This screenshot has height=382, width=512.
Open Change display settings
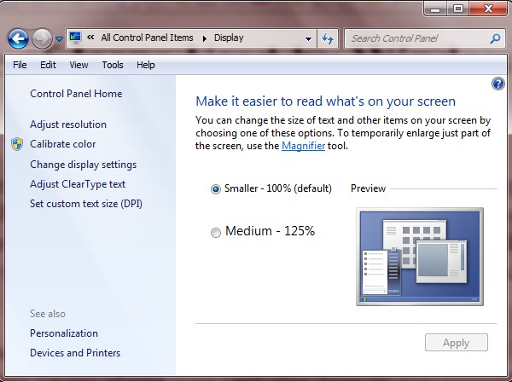[84, 165]
